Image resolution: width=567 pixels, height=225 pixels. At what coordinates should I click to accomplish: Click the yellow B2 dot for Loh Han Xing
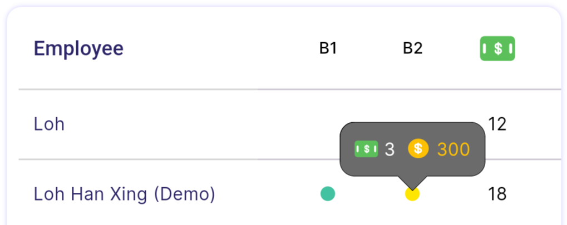[x=412, y=194]
